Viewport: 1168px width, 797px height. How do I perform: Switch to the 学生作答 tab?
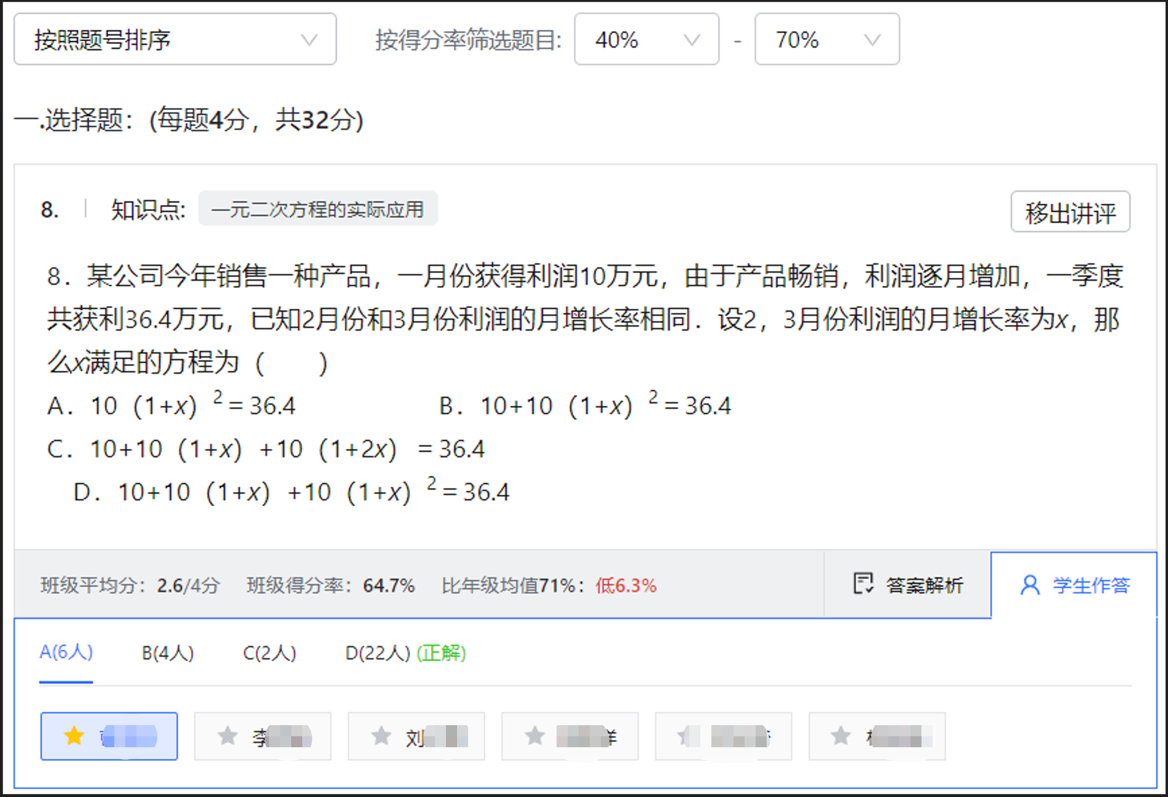(x=1074, y=585)
